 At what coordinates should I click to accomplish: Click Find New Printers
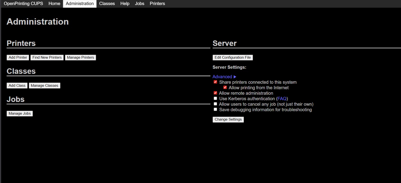coord(47,57)
